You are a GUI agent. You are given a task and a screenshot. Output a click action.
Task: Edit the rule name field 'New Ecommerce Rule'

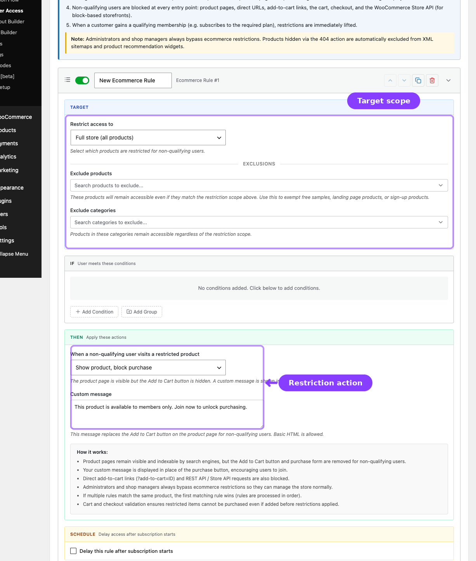(x=133, y=80)
